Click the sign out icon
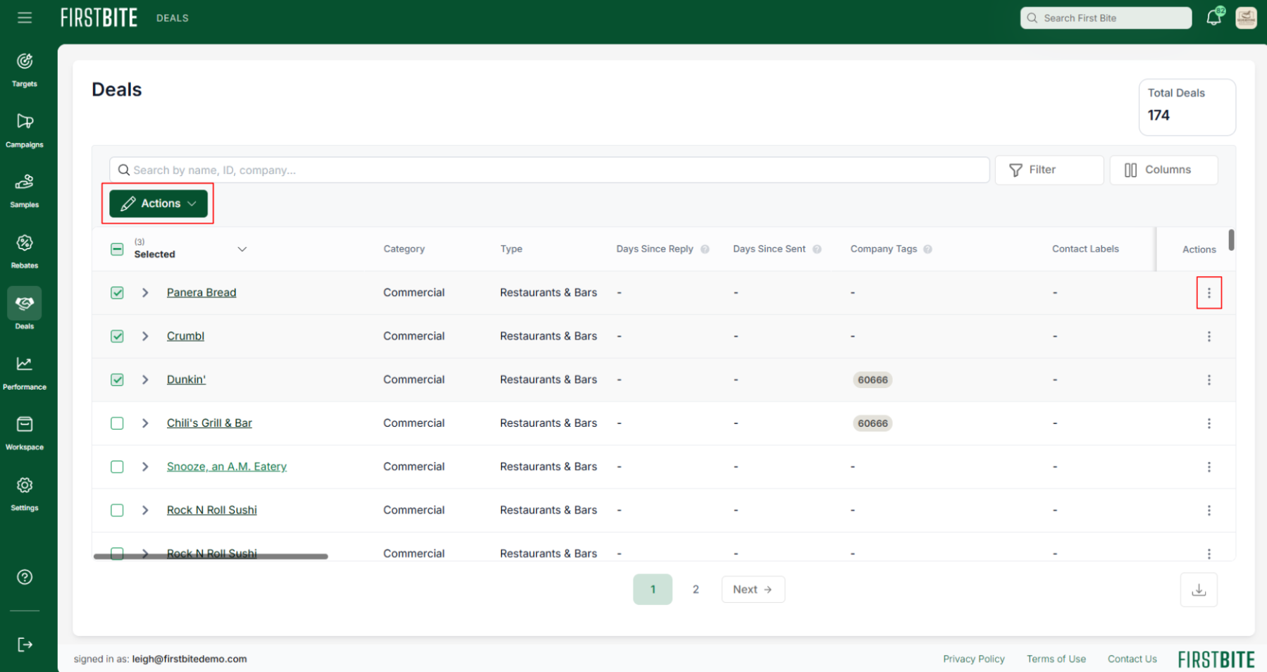 (25, 645)
